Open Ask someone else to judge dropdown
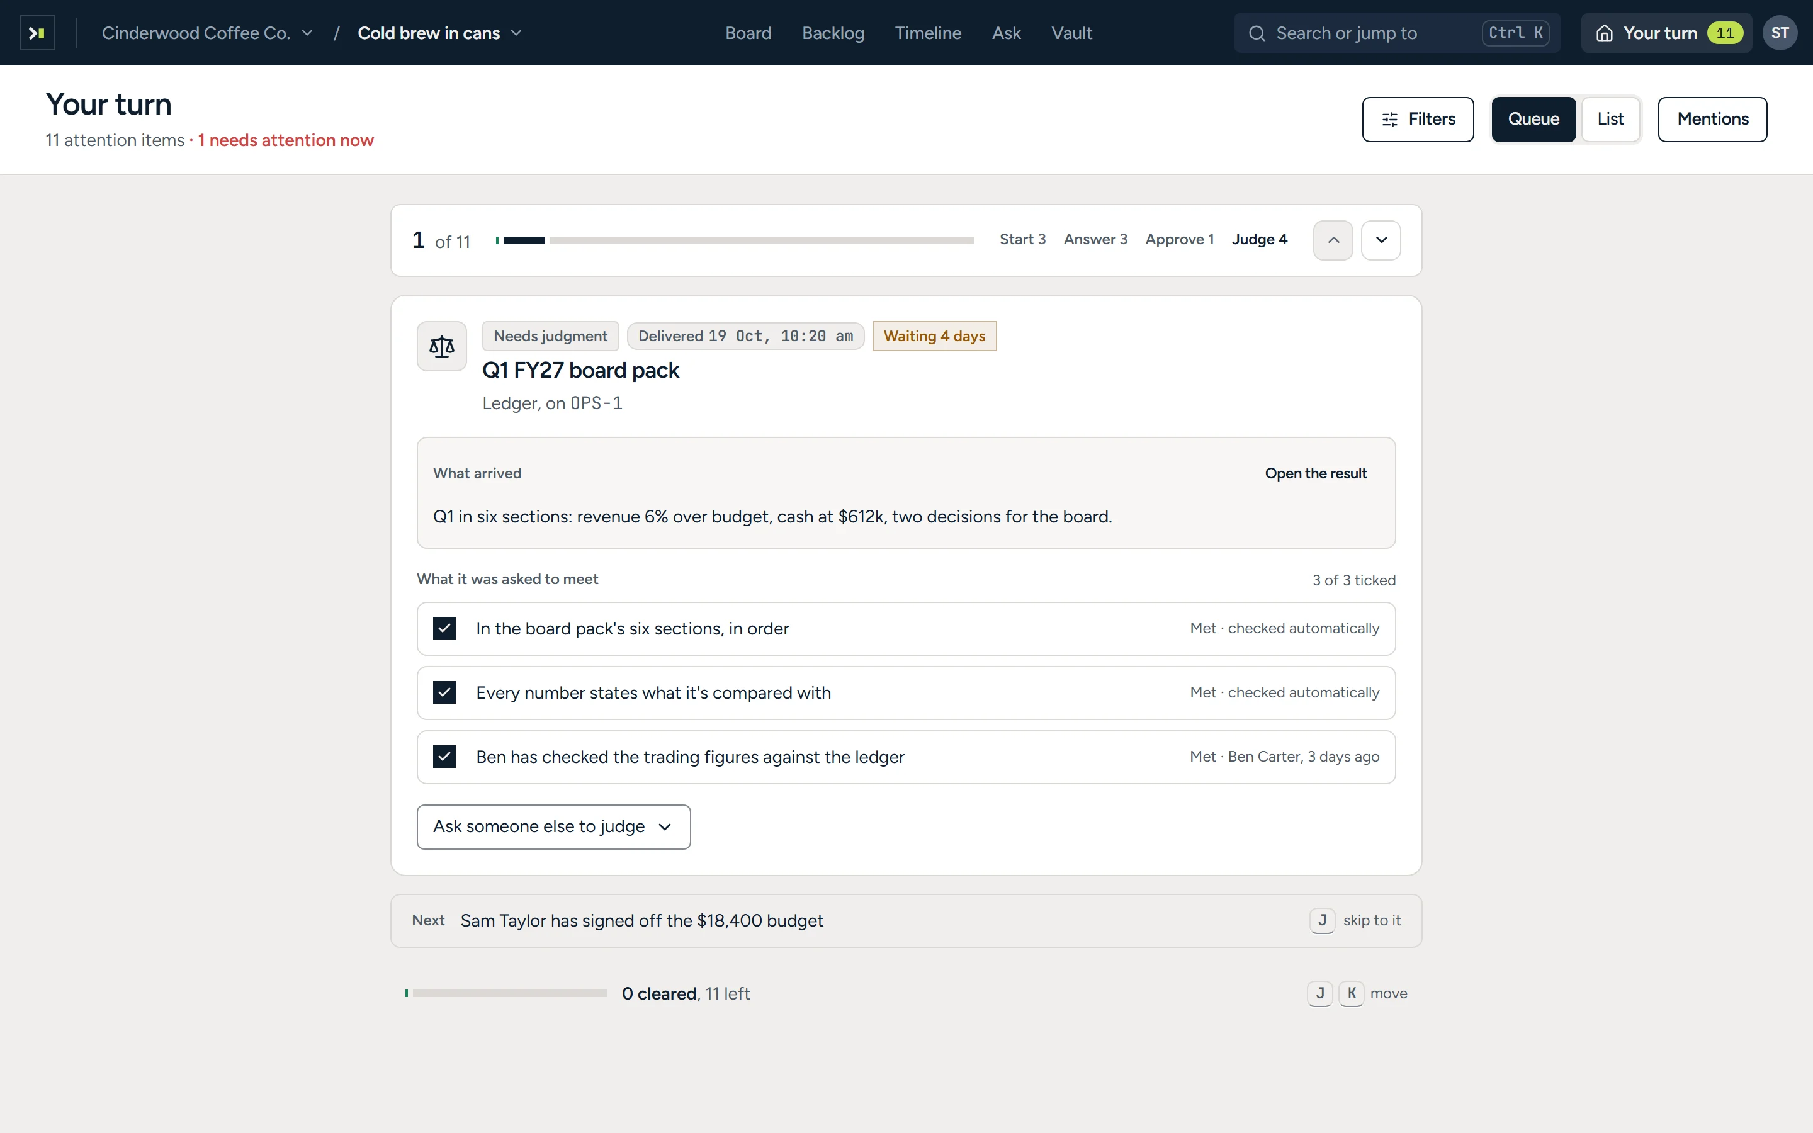The image size is (1813, 1133). click(x=553, y=826)
